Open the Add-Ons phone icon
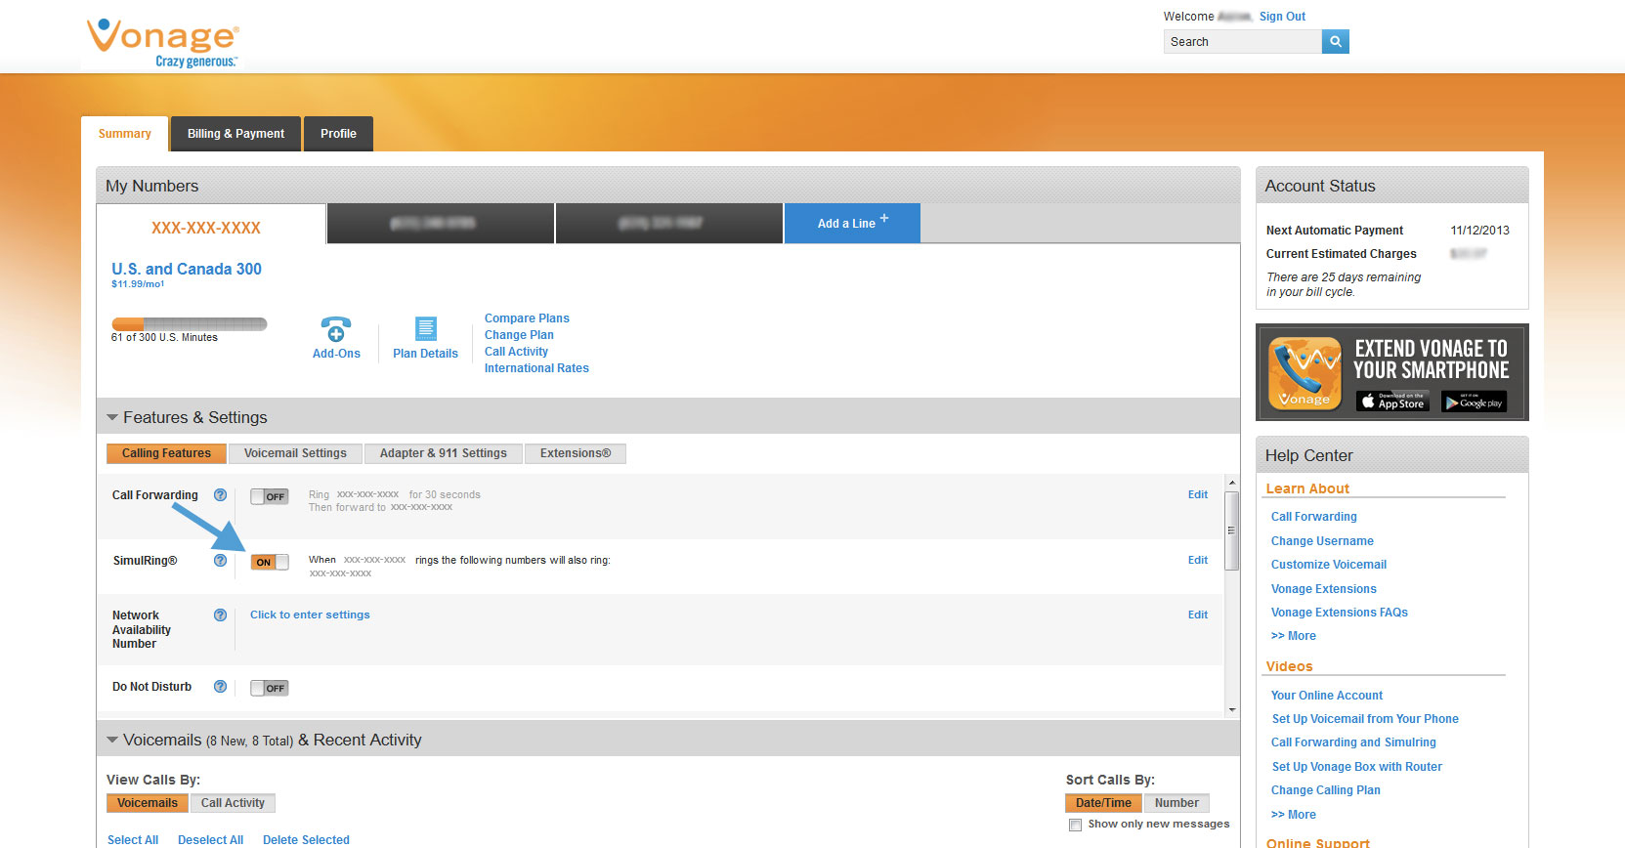 [x=335, y=328]
